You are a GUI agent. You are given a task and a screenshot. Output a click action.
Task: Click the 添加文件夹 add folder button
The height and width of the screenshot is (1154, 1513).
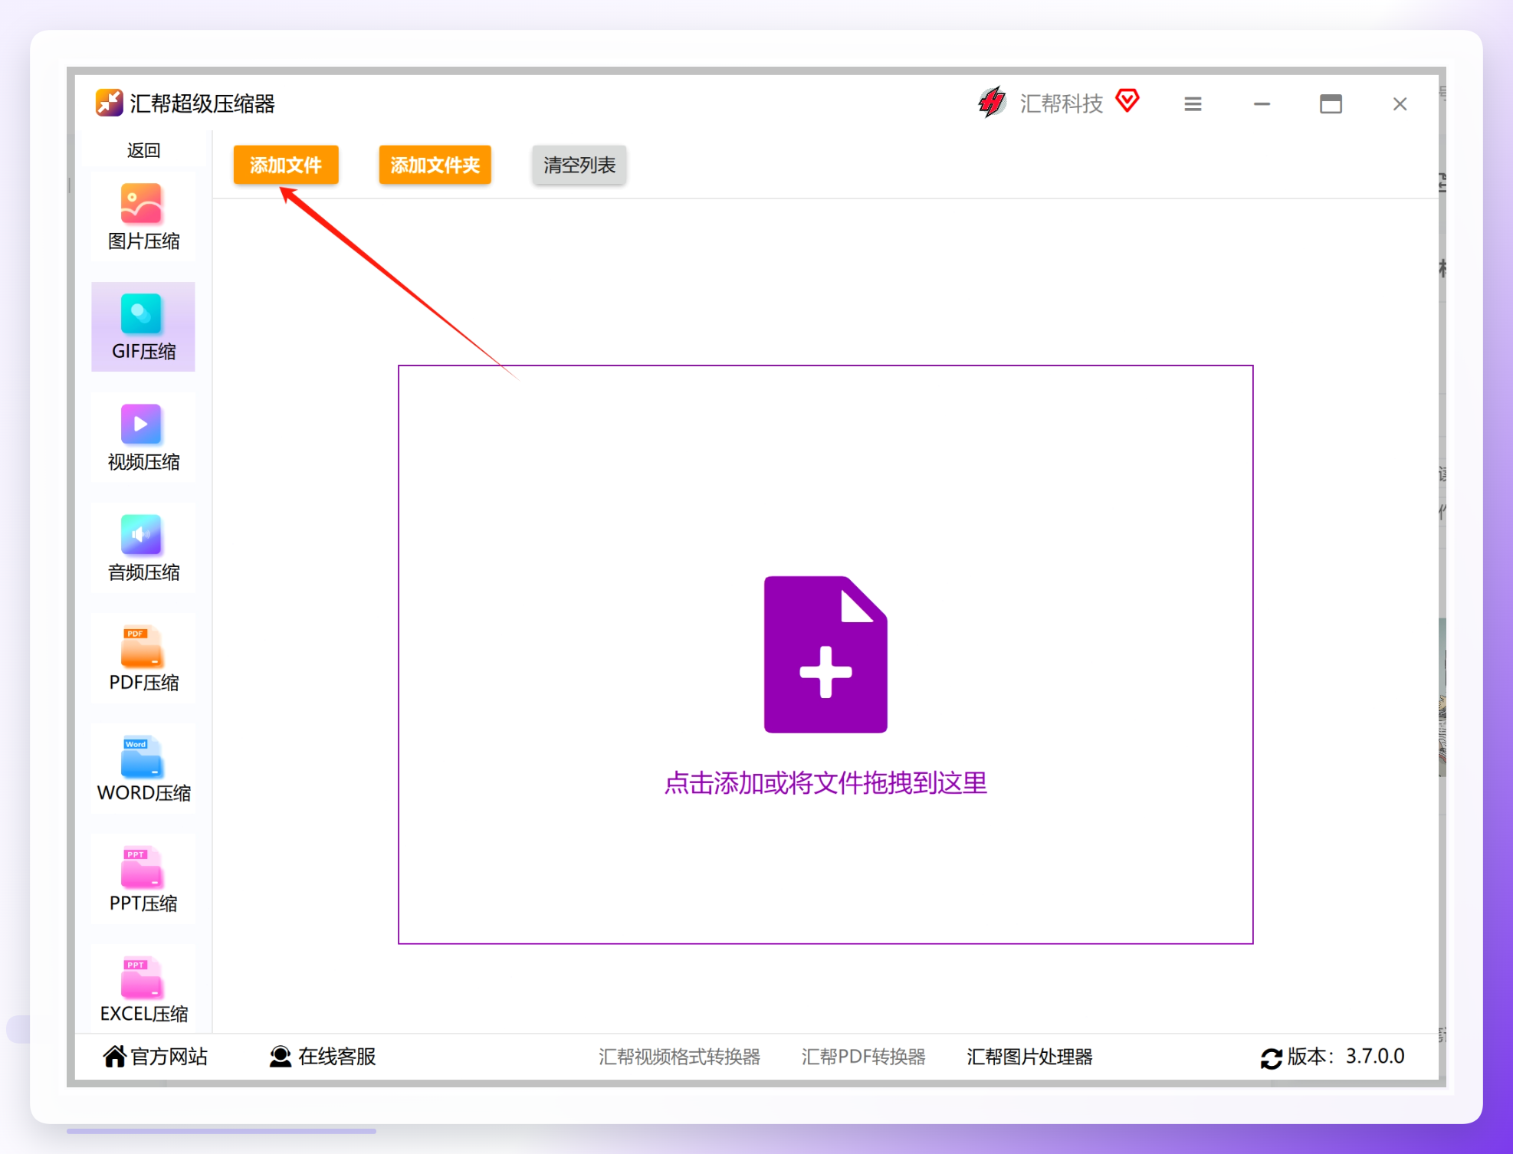(435, 165)
